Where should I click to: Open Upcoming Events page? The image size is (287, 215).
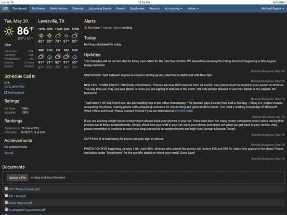tap(100, 8)
